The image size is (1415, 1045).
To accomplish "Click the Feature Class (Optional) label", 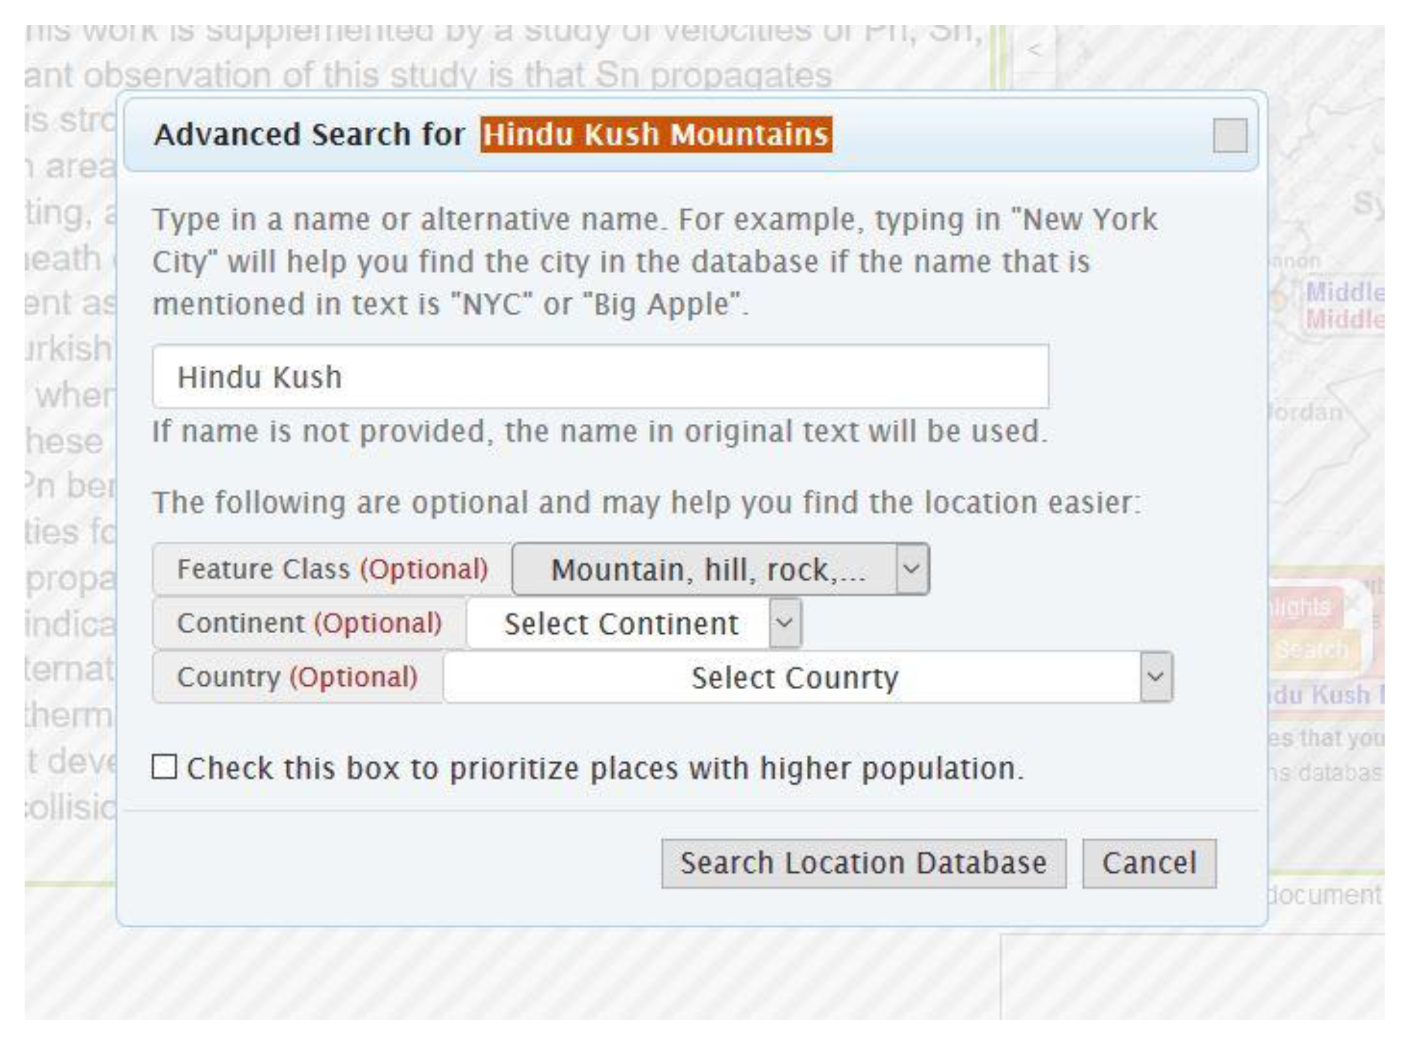I will pos(332,569).
